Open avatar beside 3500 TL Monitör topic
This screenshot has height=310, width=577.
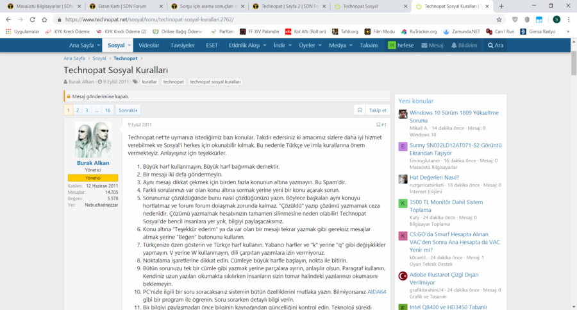(x=403, y=203)
